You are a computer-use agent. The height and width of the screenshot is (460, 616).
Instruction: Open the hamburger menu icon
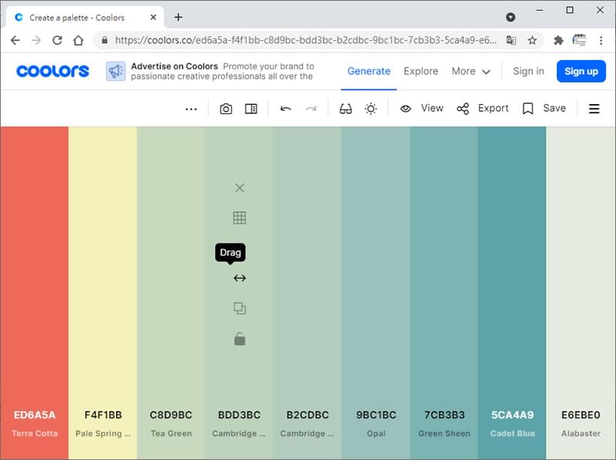click(594, 109)
